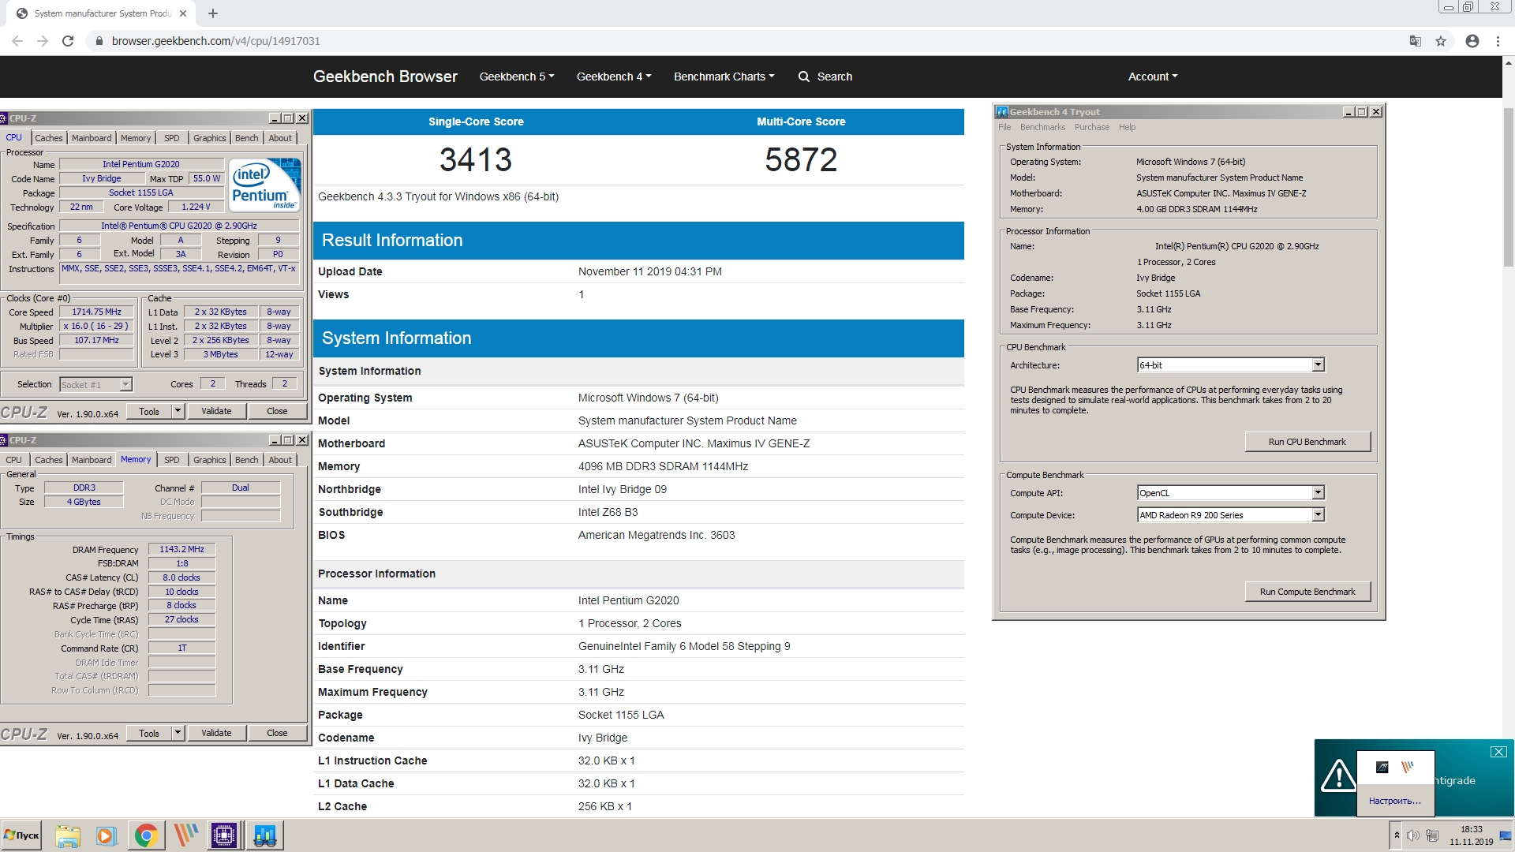Open Purchase menu in Geekbench 4 Tryout
Screen dimensions: 1515x852
[x=1091, y=127]
